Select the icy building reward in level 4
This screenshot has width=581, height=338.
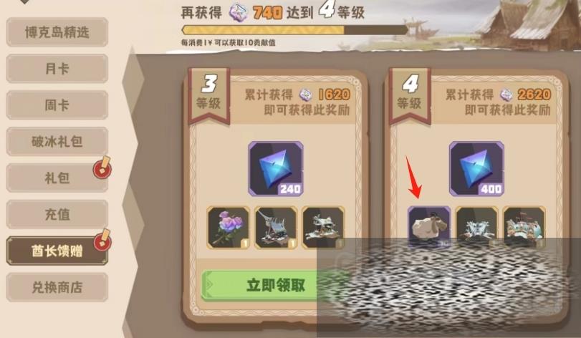(x=476, y=226)
